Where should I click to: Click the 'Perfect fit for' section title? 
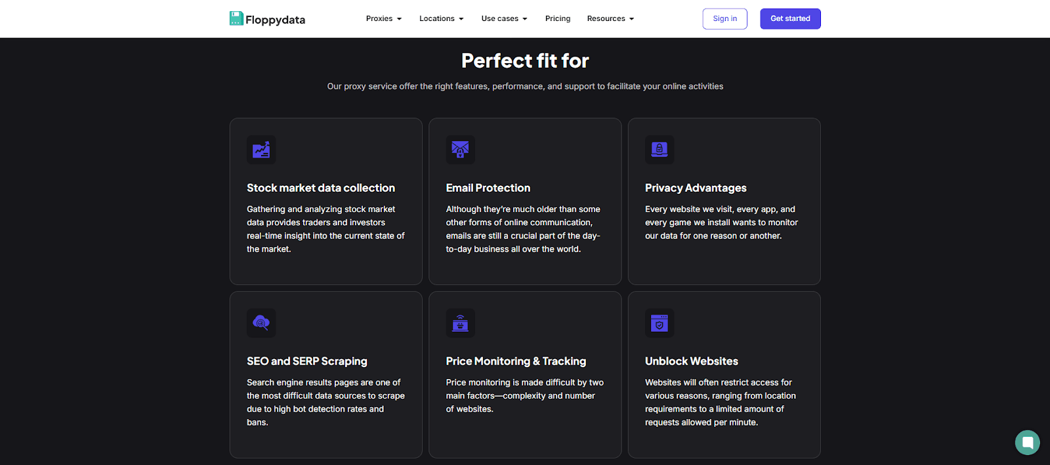[525, 60]
